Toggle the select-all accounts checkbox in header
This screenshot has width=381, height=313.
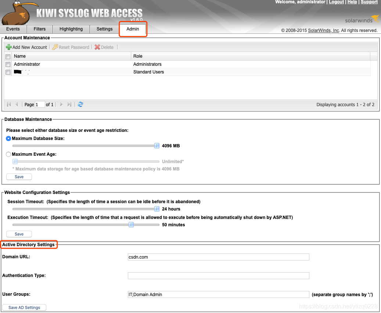pos(8,57)
